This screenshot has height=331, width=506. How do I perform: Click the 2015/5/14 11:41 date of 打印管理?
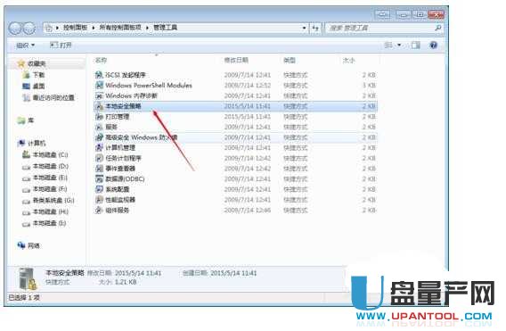point(248,116)
